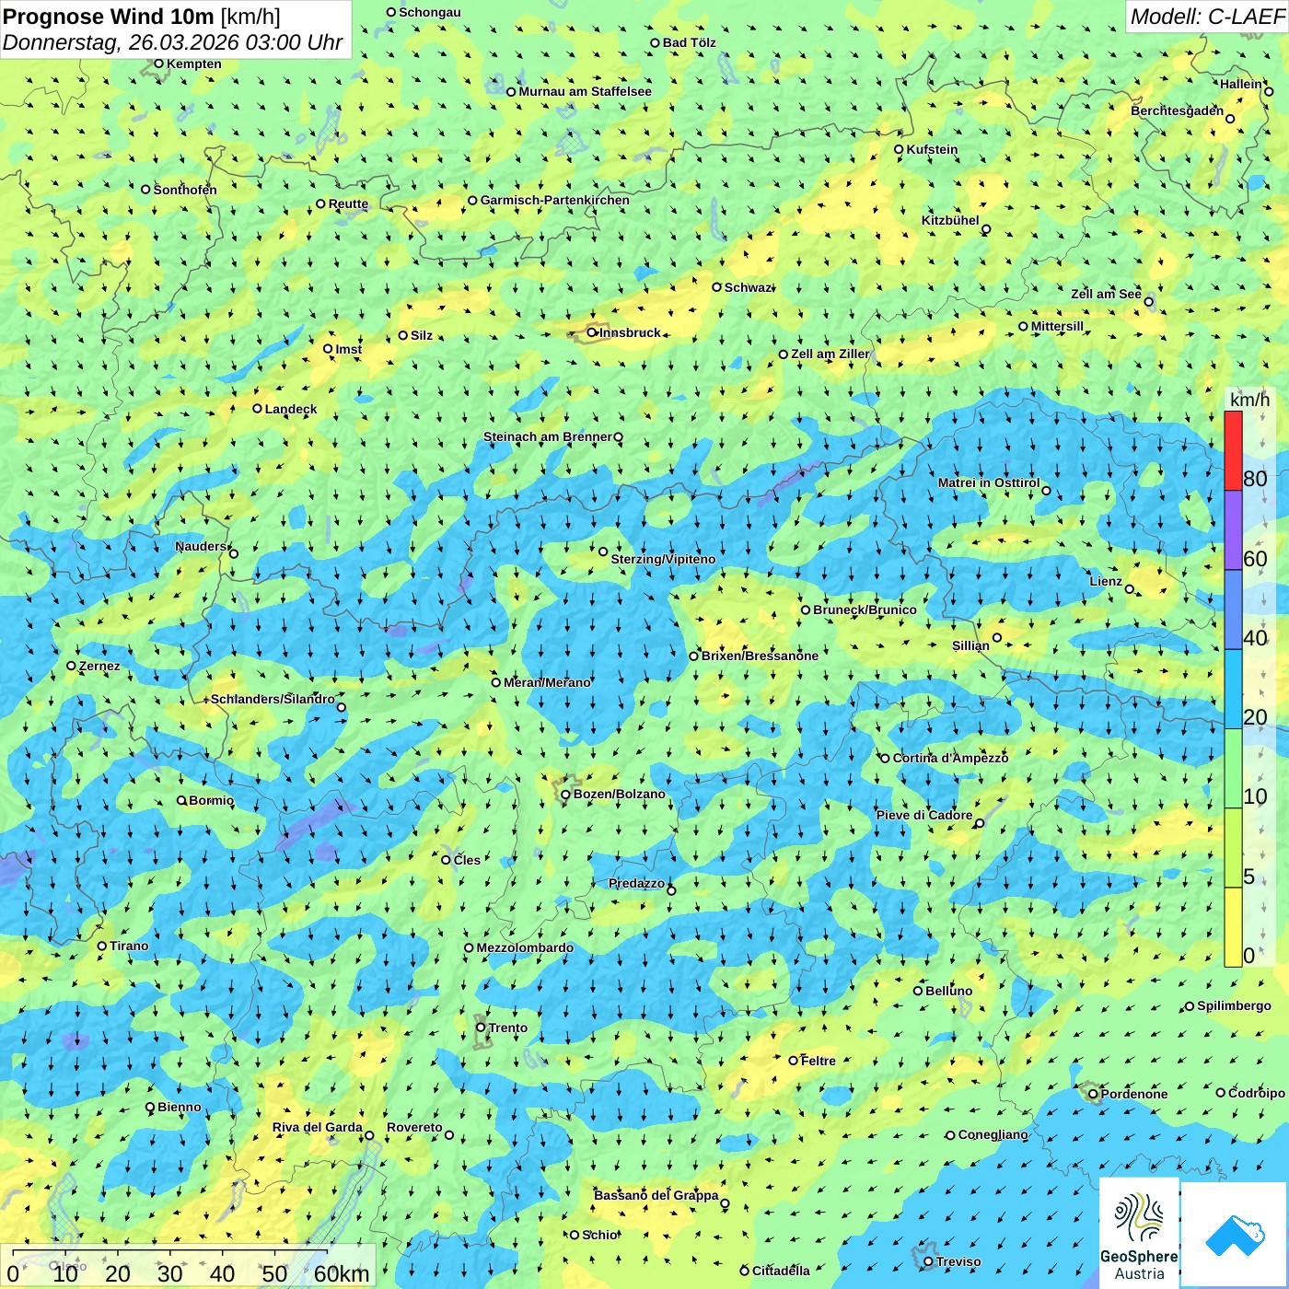Image resolution: width=1289 pixels, height=1289 pixels.
Task: Click the Sterzing/Vipiteno marker
Action: click(x=603, y=552)
